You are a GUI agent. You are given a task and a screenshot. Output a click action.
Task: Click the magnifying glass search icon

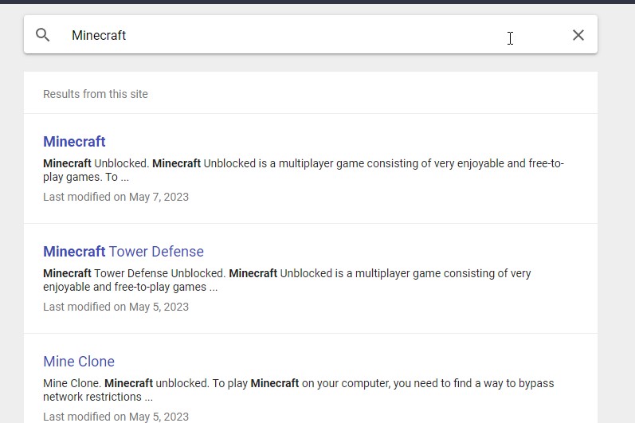pyautogui.click(x=42, y=35)
